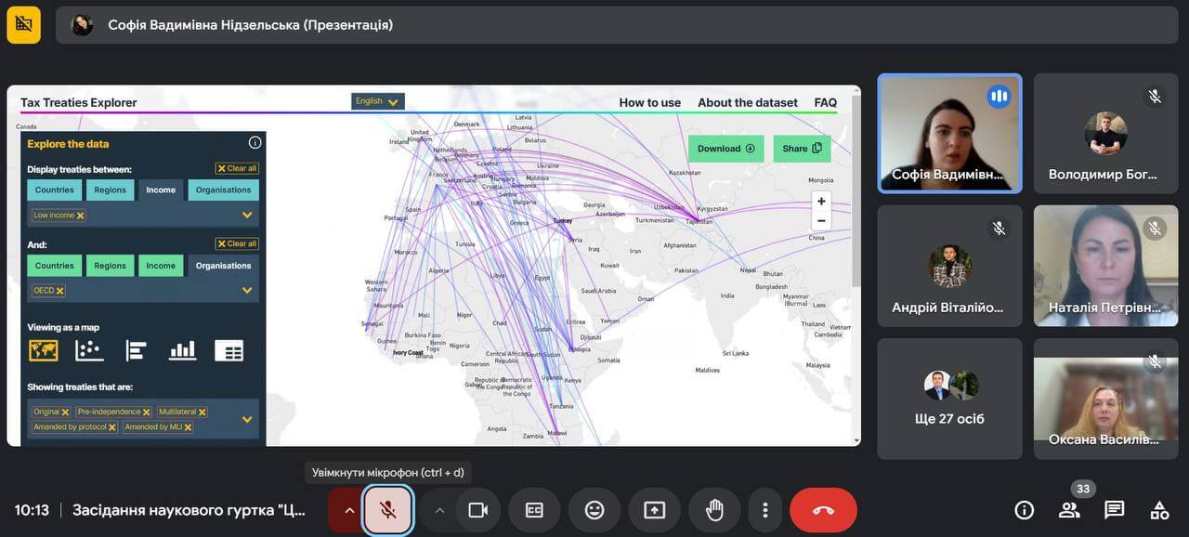Viewport: 1189px width, 537px height.
Task: Click the present screen icon
Action: (655, 510)
